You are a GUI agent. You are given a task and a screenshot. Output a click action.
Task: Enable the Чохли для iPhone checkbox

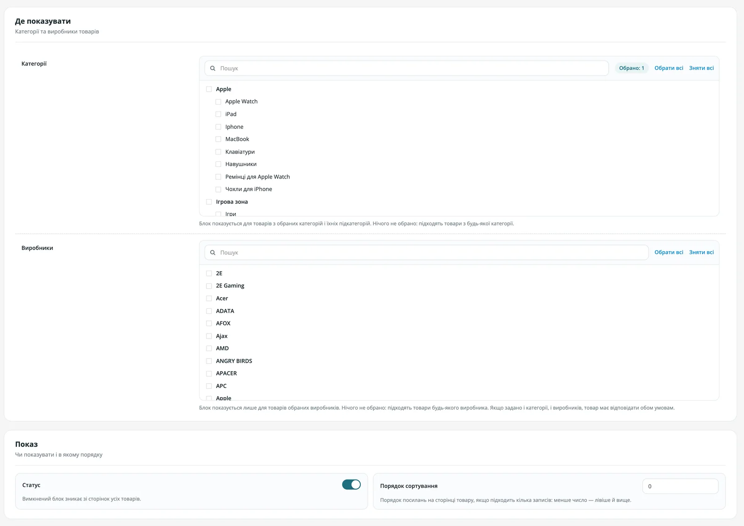218,189
